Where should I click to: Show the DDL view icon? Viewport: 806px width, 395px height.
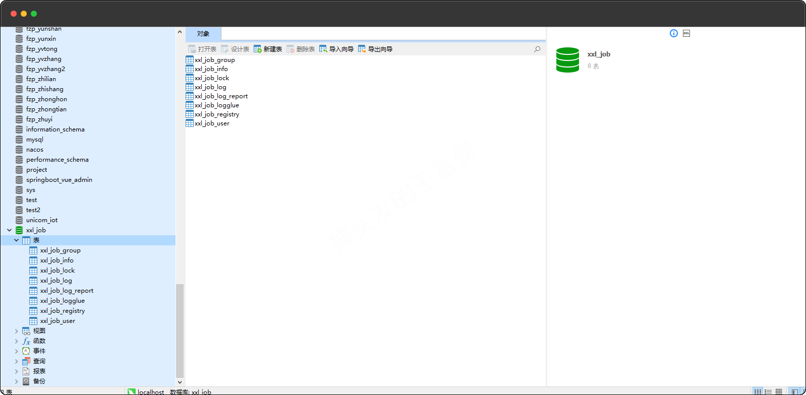[x=686, y=33]
